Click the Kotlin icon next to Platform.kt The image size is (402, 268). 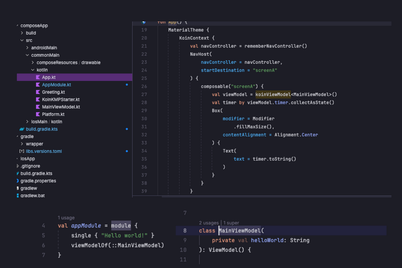(38, 114)
